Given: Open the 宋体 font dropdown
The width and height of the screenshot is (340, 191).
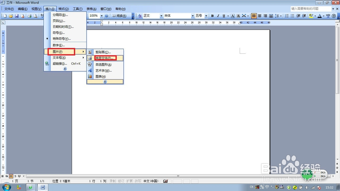Looking at the screenshot, I should coord(192,16).
